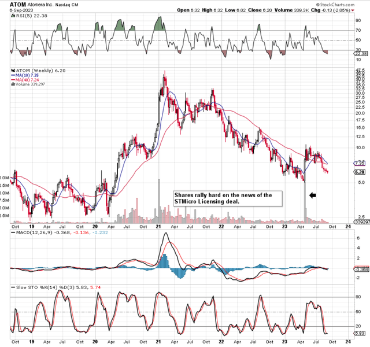Click the 70 level on RSI axis
This screenshot has height=347, width=370.
click(358, 30)
